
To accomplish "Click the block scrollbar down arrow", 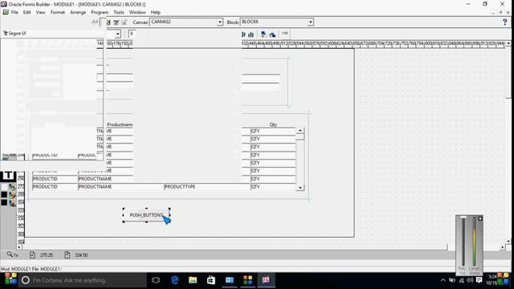I will pos(300,187).
